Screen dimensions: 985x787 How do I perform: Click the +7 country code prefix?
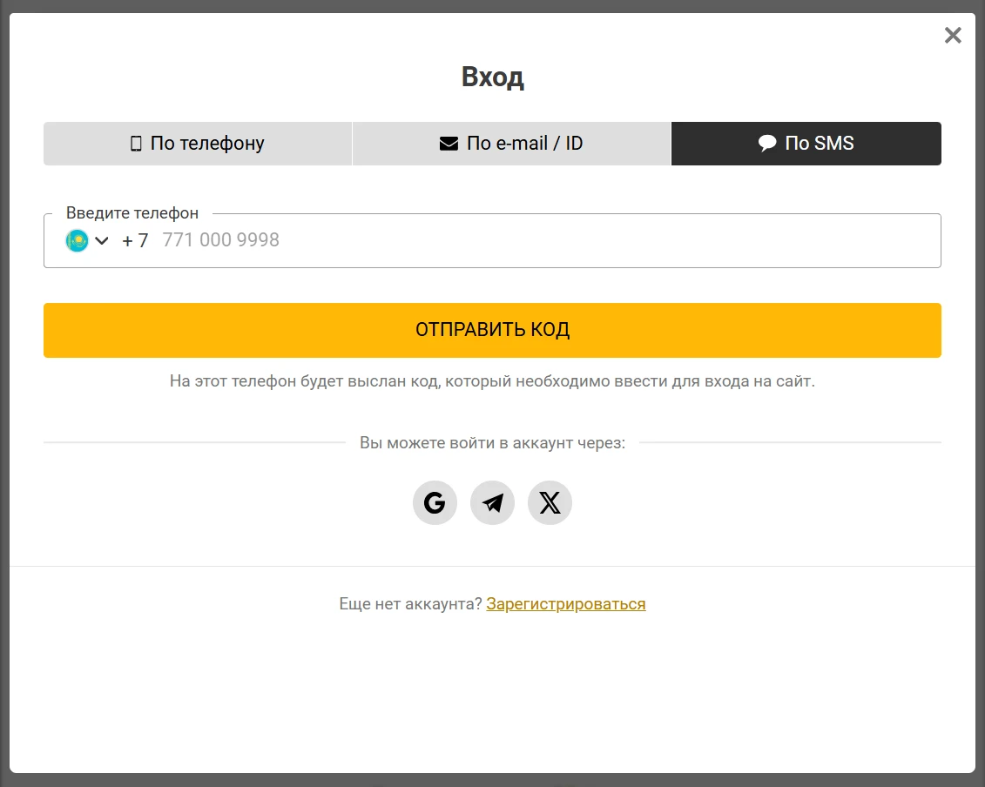point(135,240)
